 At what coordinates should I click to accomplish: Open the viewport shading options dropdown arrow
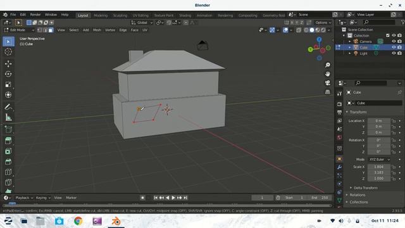[329, 30]
